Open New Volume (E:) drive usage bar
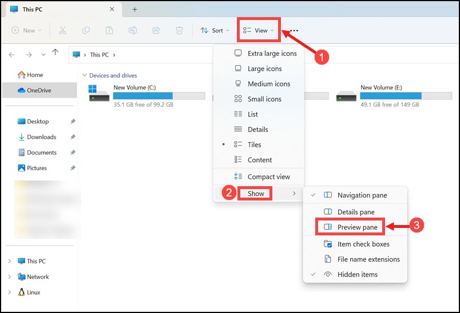 tap(406, 96)
